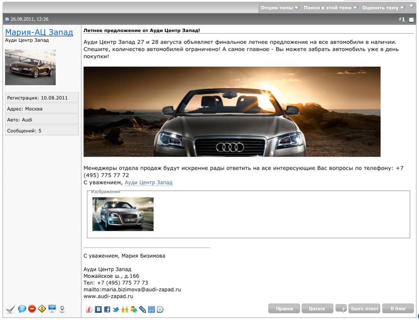Click the Адрес: Москва field
This screenshot has height=320, width=419.
tap(42, 109)
